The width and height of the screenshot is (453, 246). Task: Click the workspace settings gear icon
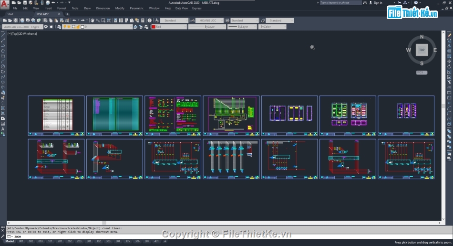coord(46,27)
